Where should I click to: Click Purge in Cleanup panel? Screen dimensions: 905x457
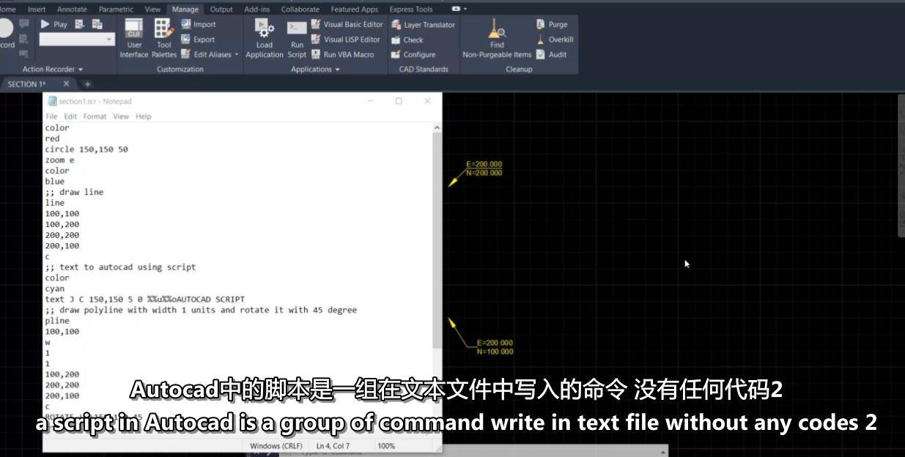pos(551,24)
